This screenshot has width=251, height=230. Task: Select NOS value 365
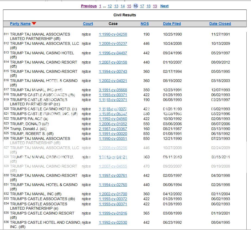tap(146, 213)
